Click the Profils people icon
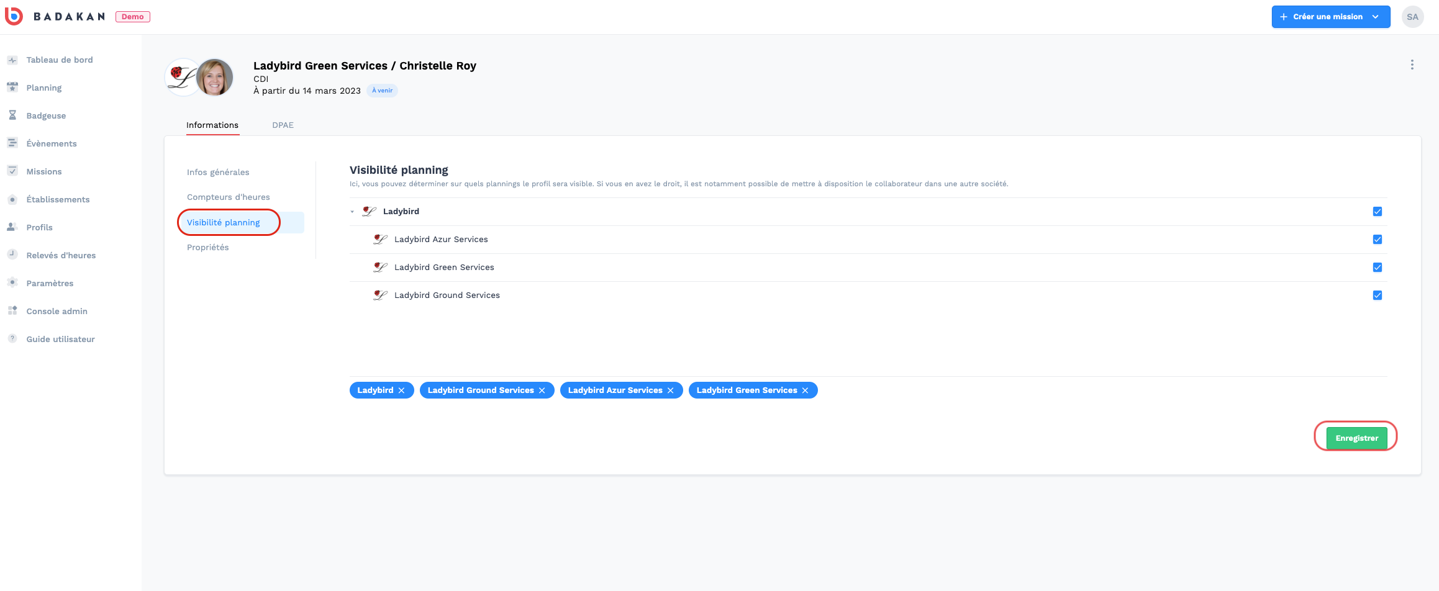1439x591 pixels. coord(12,227)
